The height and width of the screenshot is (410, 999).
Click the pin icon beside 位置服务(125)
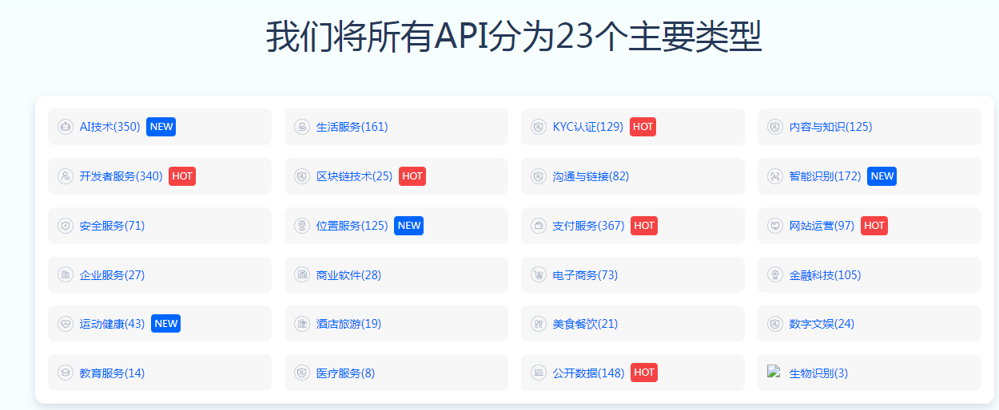pyautogui.click(x=302, y=226)
